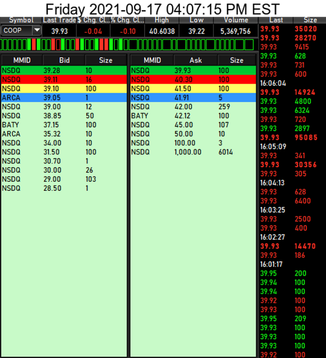The image size is (326, 358).
Task: Click the Symbol column header
Action: click(x=21, y=20)
